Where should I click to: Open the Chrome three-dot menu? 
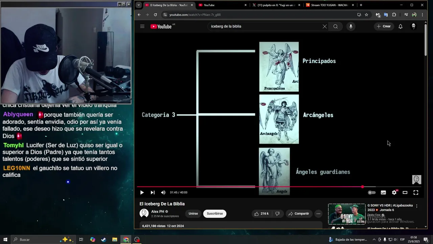click(x=422, y=15)
